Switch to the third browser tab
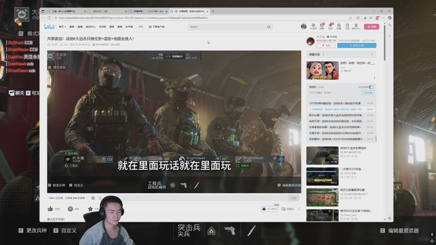Screen dimensions: 436x245 [x=148, y=11]
